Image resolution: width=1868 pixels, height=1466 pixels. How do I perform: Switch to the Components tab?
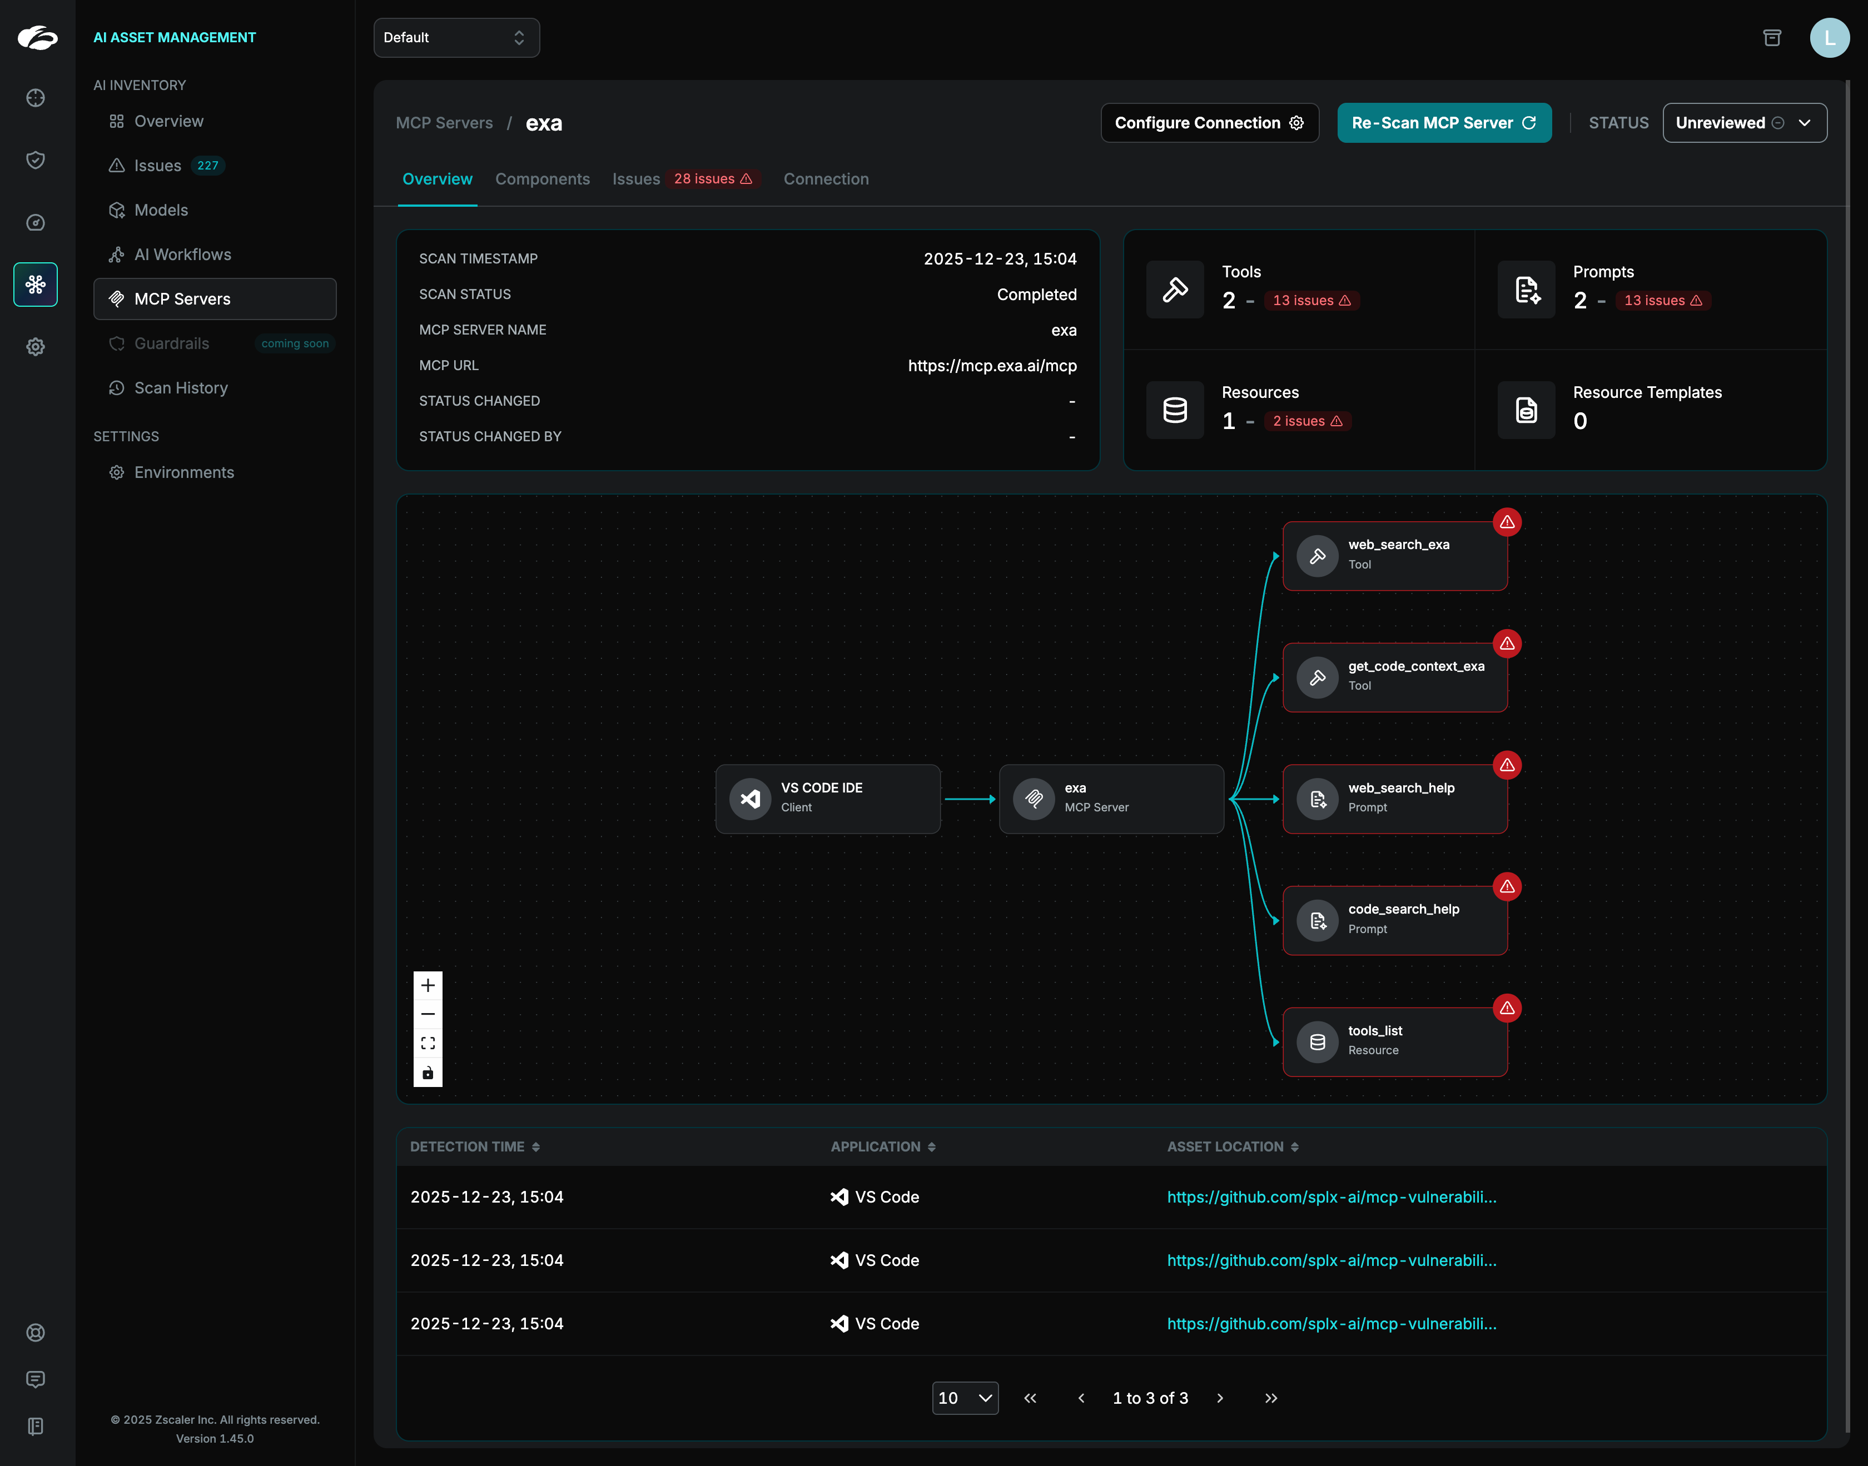click(541, 178)
